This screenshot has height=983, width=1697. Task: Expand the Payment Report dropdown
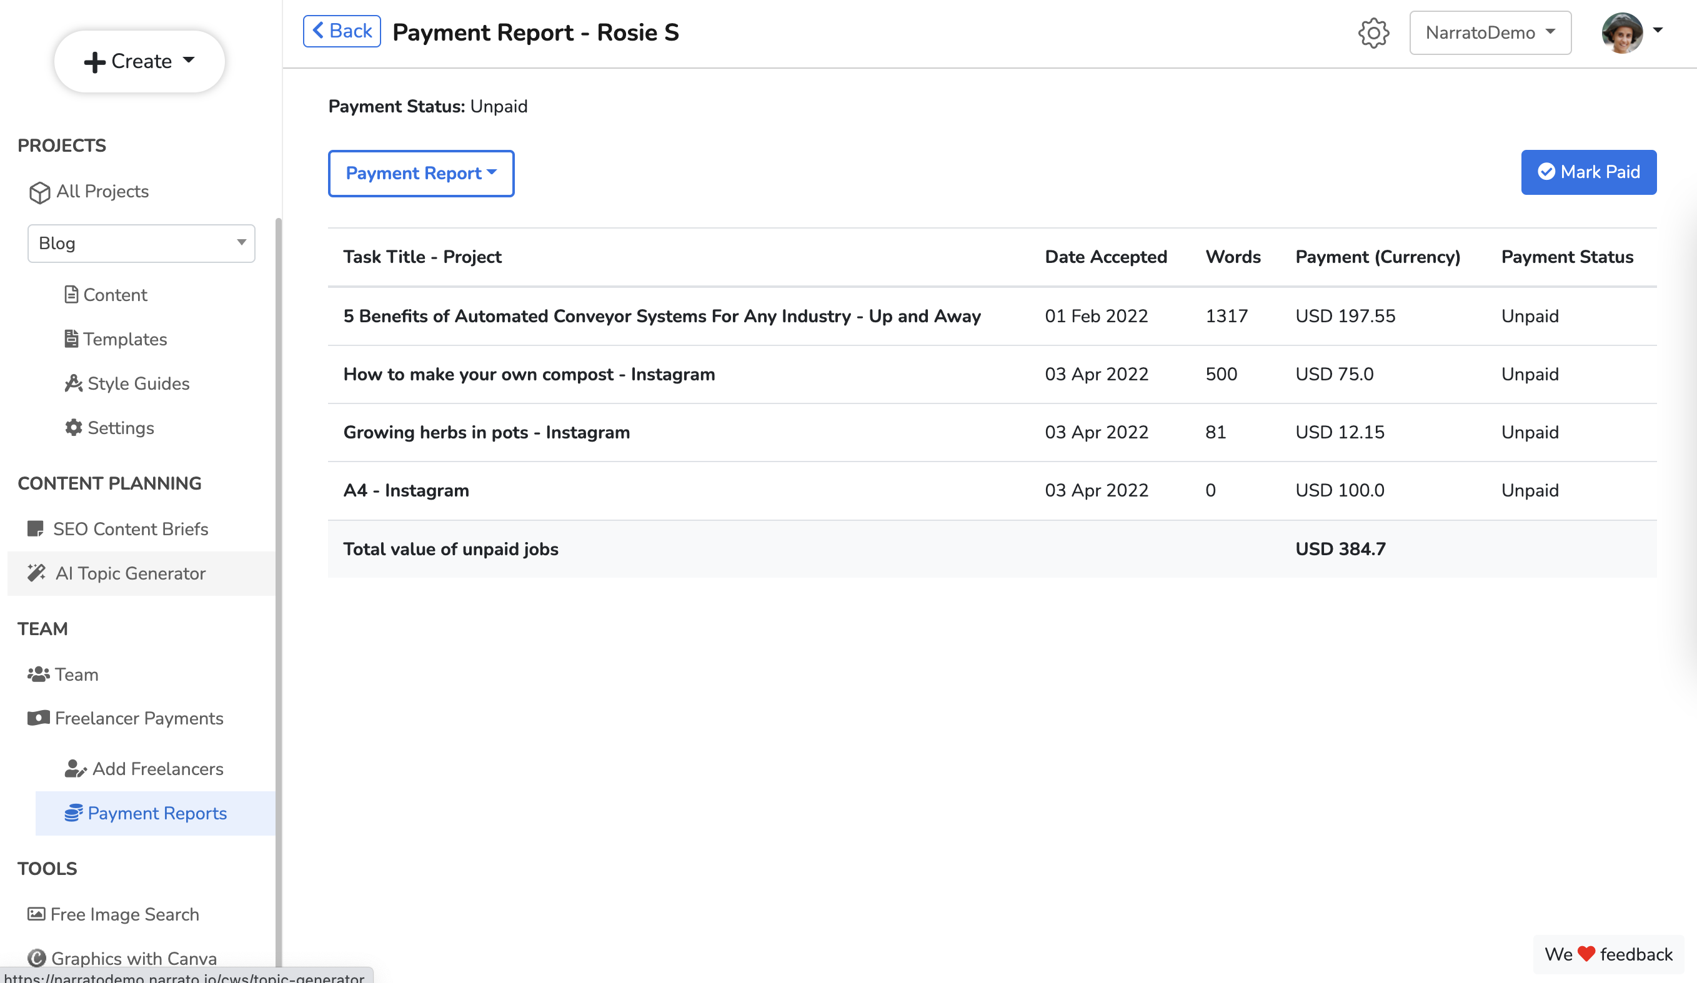[x=421, y=173]
